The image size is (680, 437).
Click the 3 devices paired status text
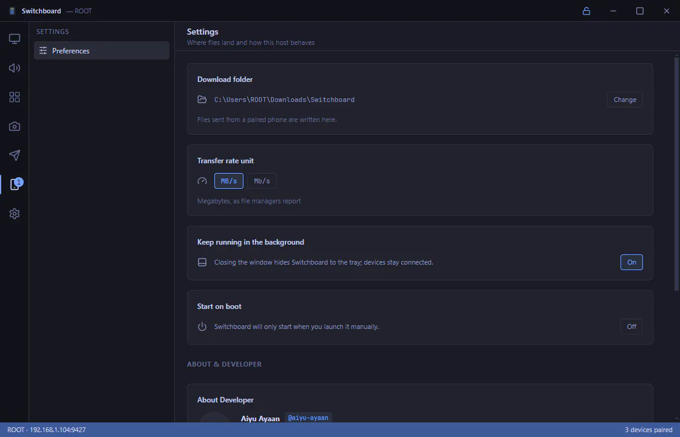[x=648, y=430]
